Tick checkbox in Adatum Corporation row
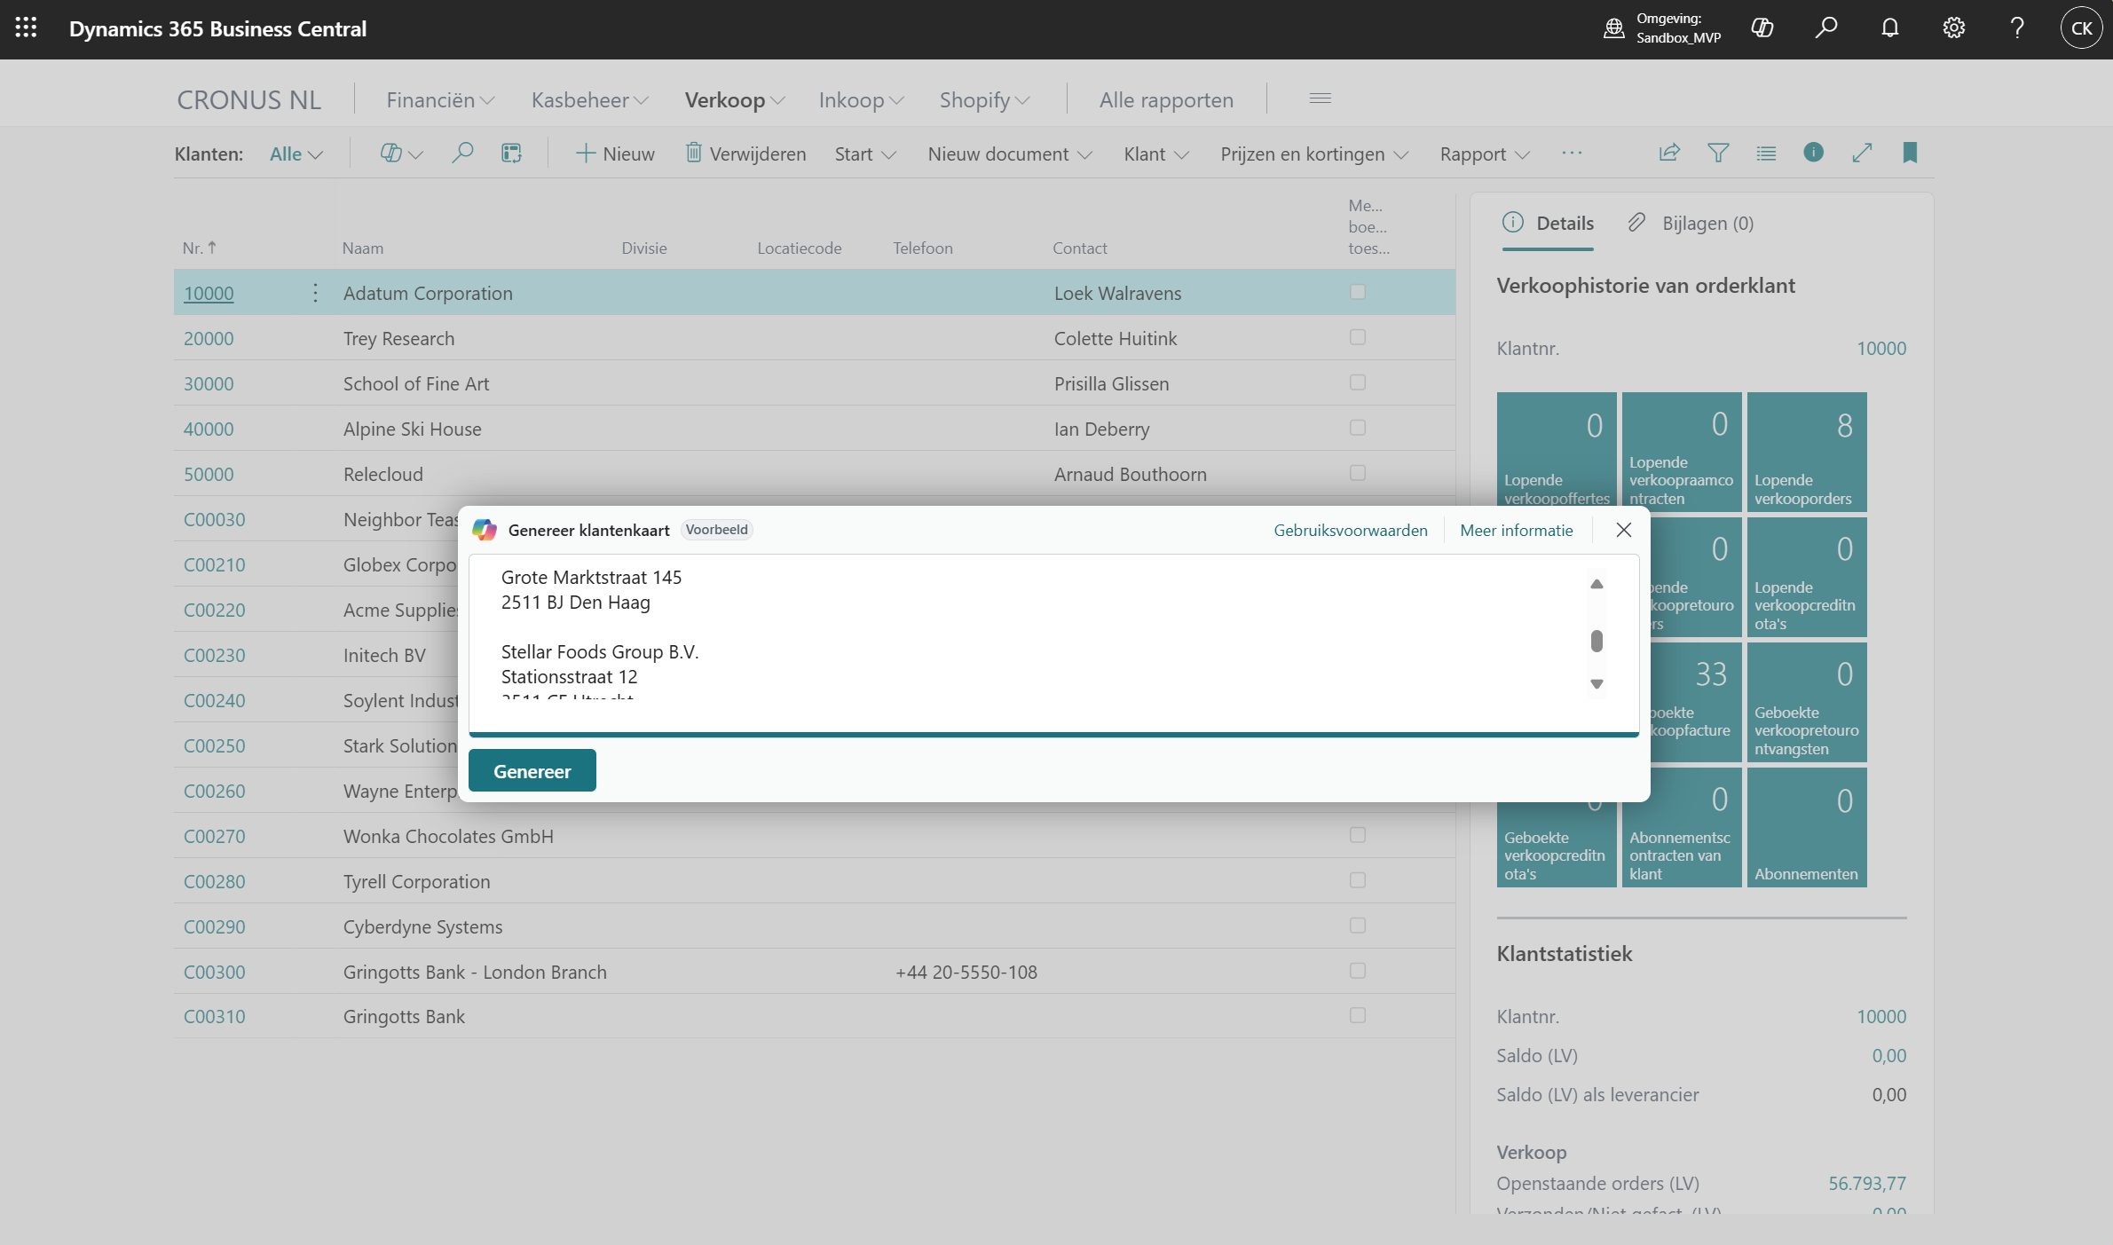Viewport: 2113px width, 1245px height. coord(1357,292)
